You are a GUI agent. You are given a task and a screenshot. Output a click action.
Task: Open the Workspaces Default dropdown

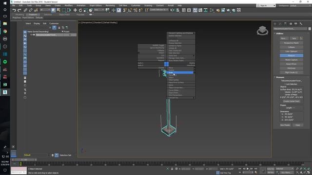300,6
